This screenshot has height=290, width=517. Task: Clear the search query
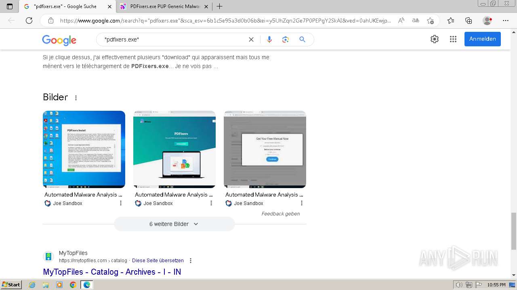[251, 39]
